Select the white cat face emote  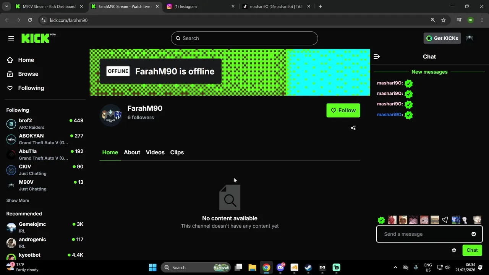[477, 220]
